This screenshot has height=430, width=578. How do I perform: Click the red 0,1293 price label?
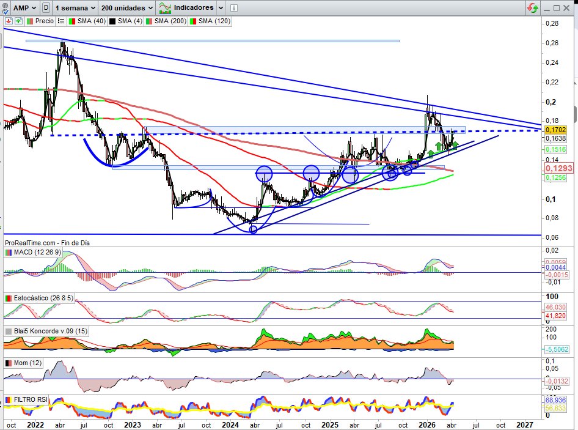[559, 168]
